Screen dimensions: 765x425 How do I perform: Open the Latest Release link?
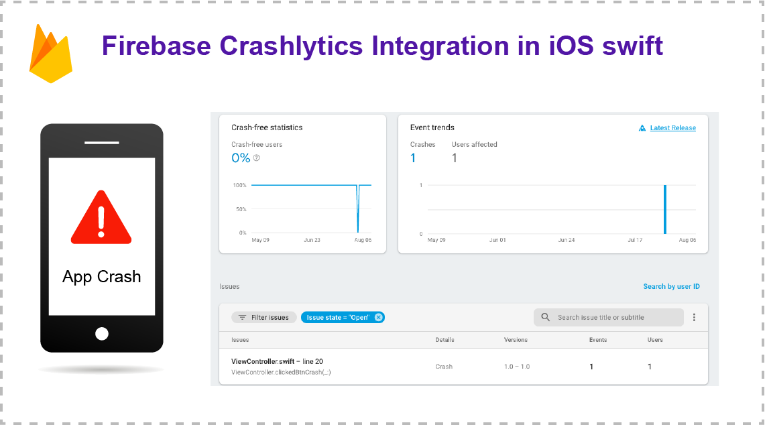(x=672, y=127)
